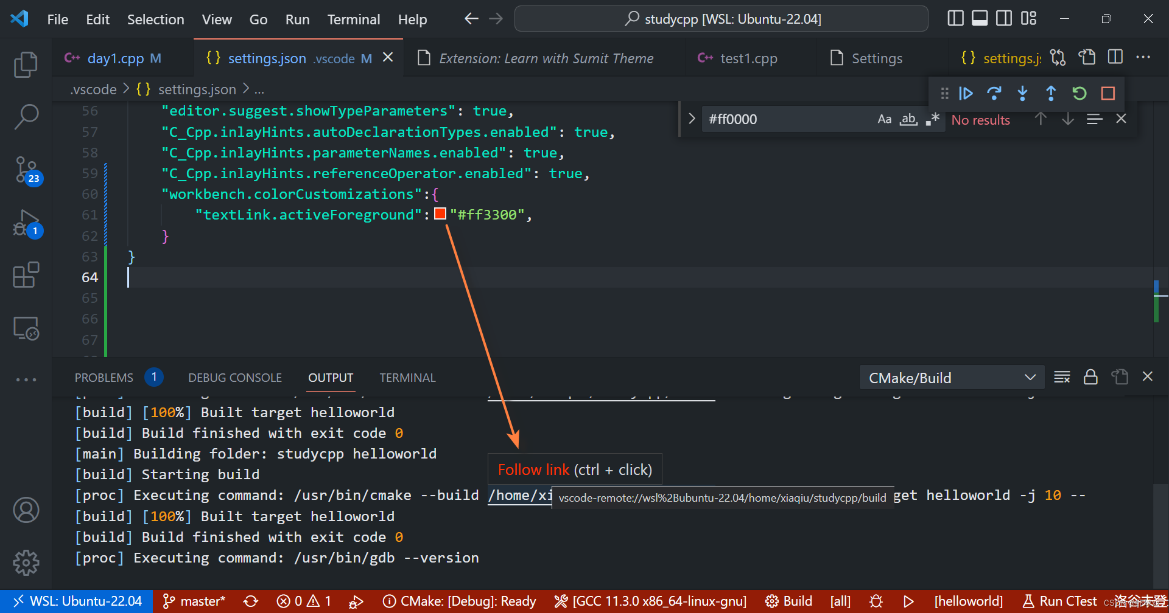This screenshot has height=613, width=1169.
Task: Switch to the TERMINAL panel tab
Action: 407,378
